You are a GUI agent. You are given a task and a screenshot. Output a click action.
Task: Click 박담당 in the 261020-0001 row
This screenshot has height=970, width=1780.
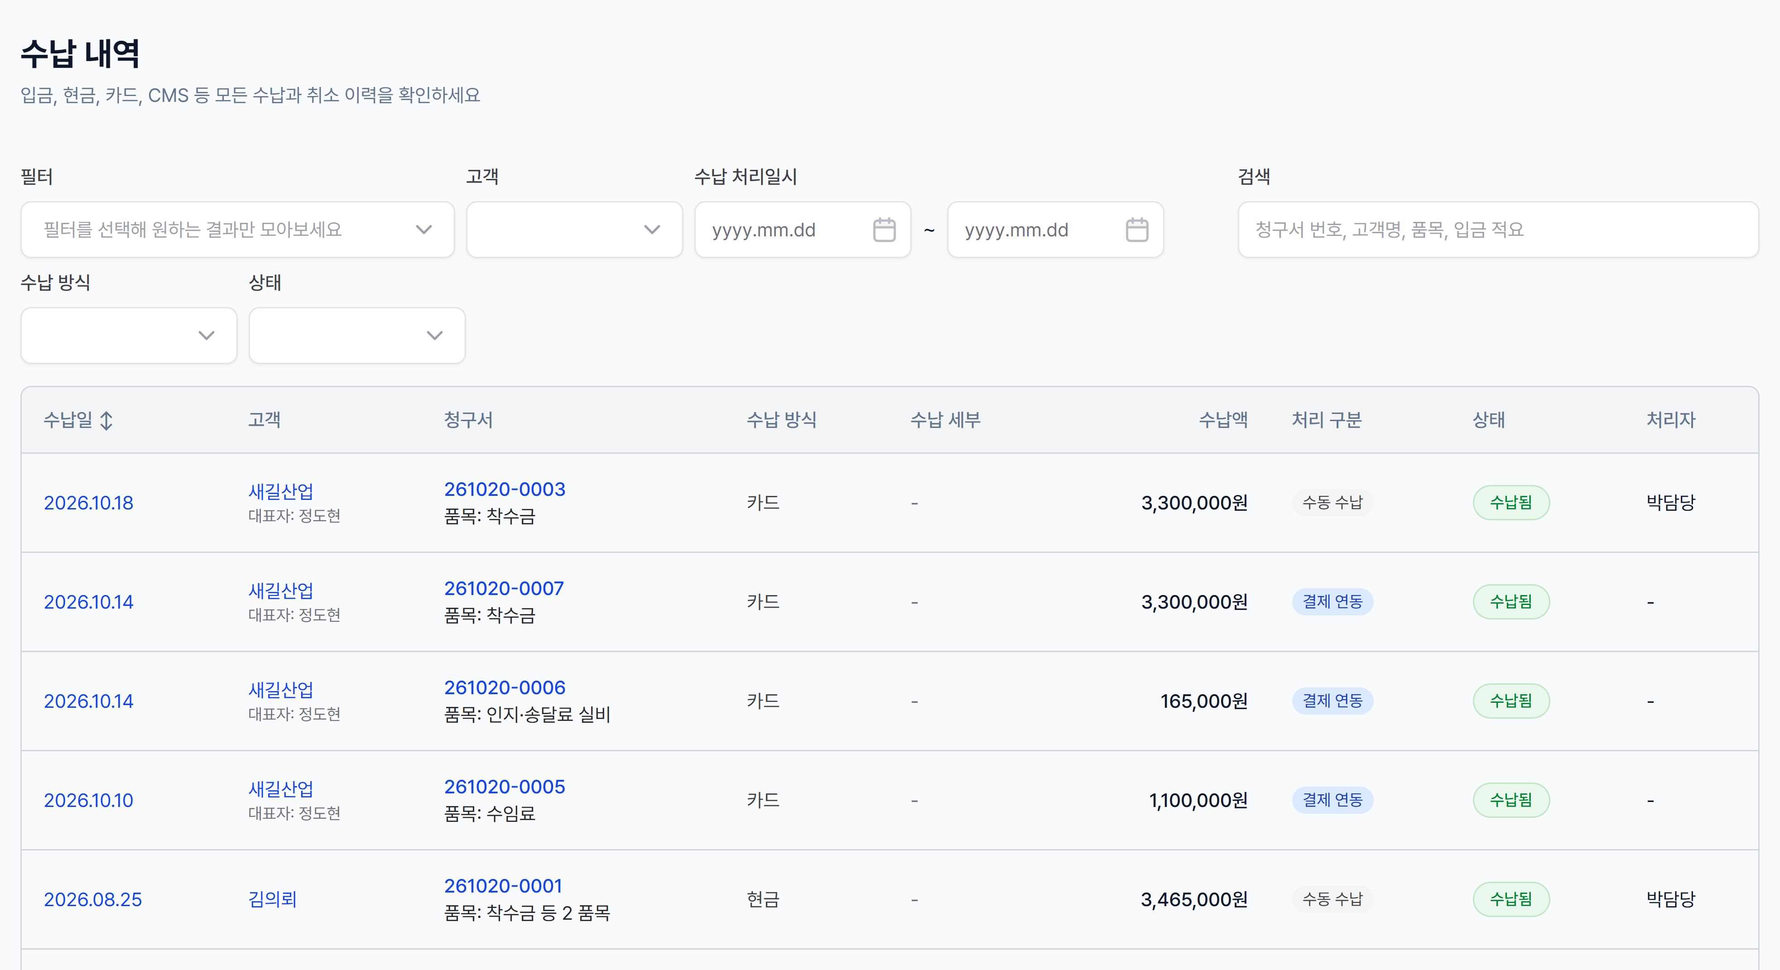[x=1671, y=899]
